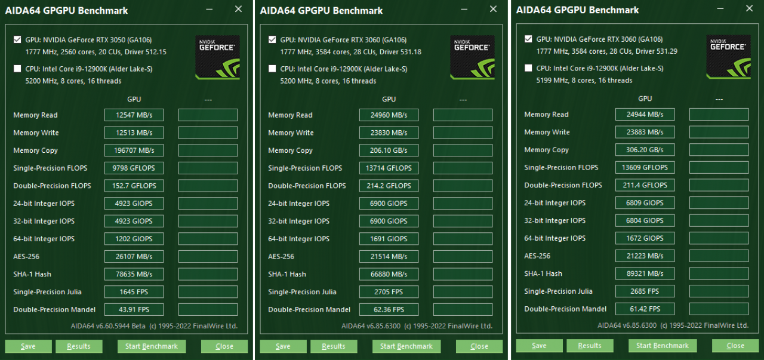Select the 23883 MB/s Memory Write value
The height and width of the screenshot is (360, 764).
click(645, 132)
